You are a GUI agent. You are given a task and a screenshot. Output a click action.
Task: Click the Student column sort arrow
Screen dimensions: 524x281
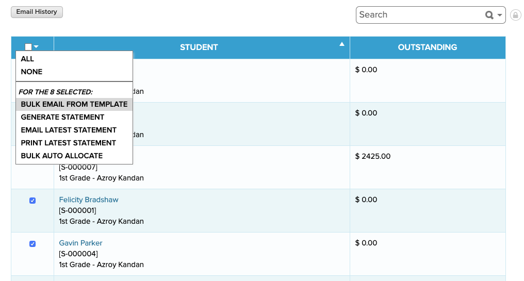click(x=341, y=44)
